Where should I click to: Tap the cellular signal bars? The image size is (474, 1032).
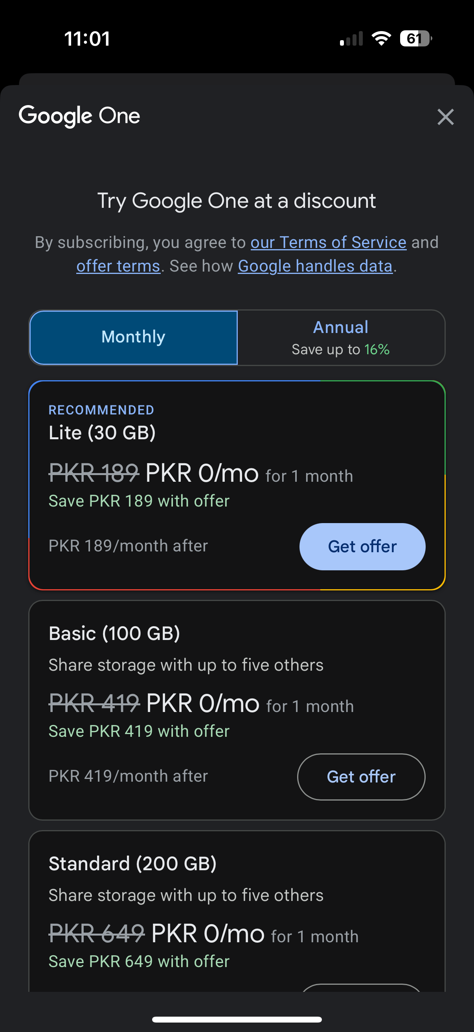pos(351,39)
